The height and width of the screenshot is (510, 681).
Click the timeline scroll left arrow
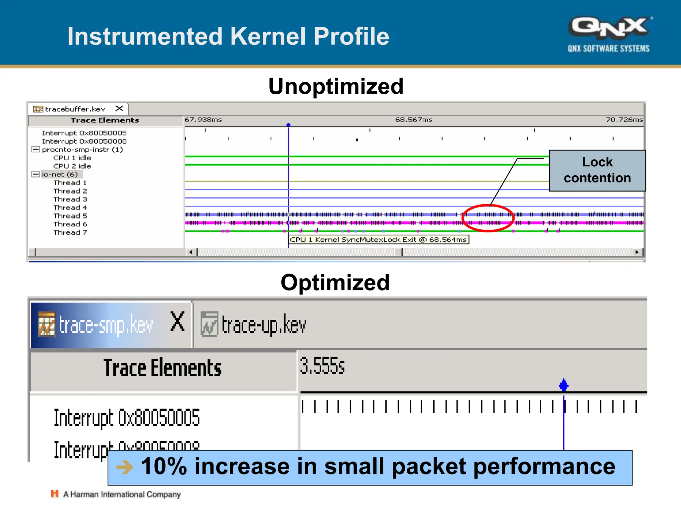191,252
